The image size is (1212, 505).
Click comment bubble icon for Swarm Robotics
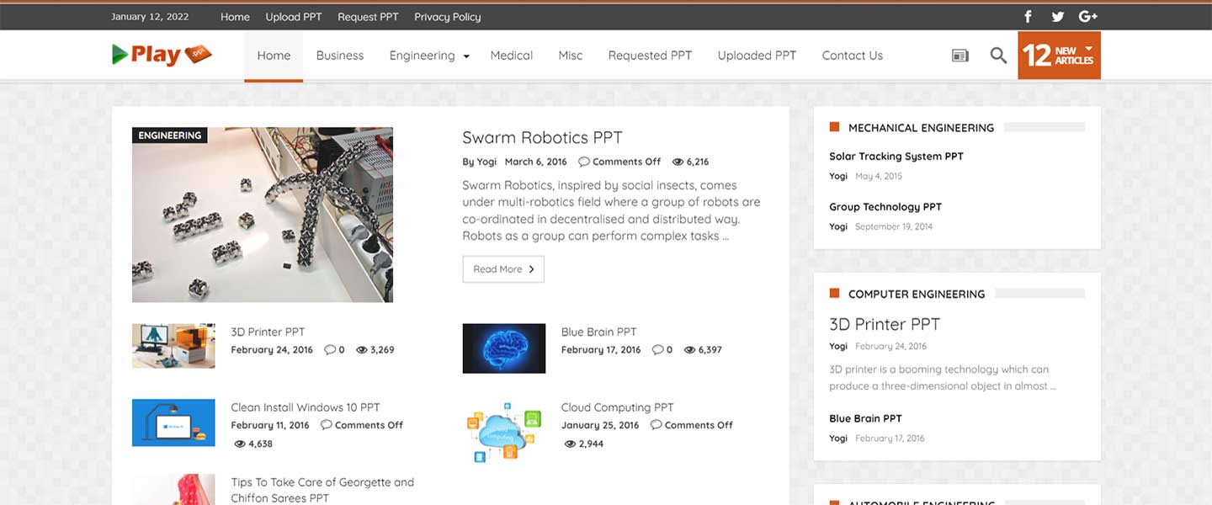(x=584, y=162)
